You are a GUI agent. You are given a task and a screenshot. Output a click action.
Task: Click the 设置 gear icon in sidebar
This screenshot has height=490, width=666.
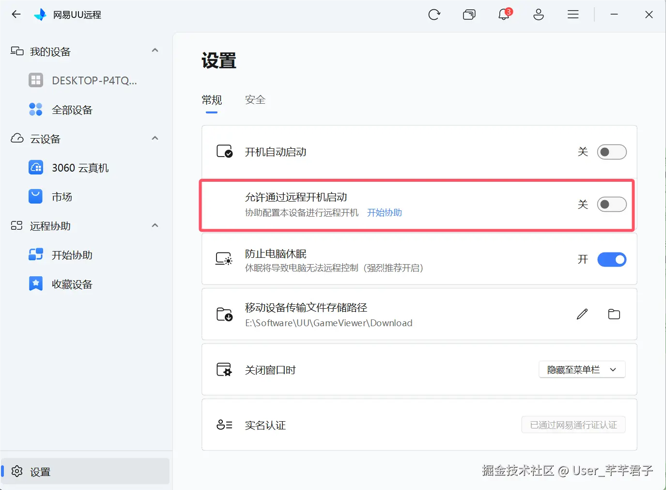[x=17, y=471]
